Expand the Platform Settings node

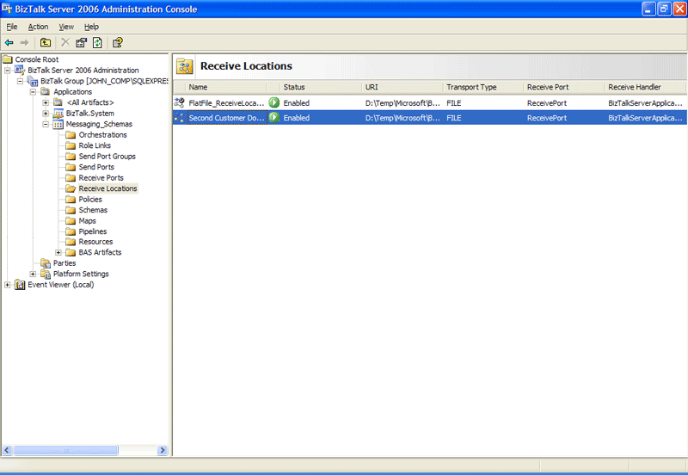coord(33,274)
